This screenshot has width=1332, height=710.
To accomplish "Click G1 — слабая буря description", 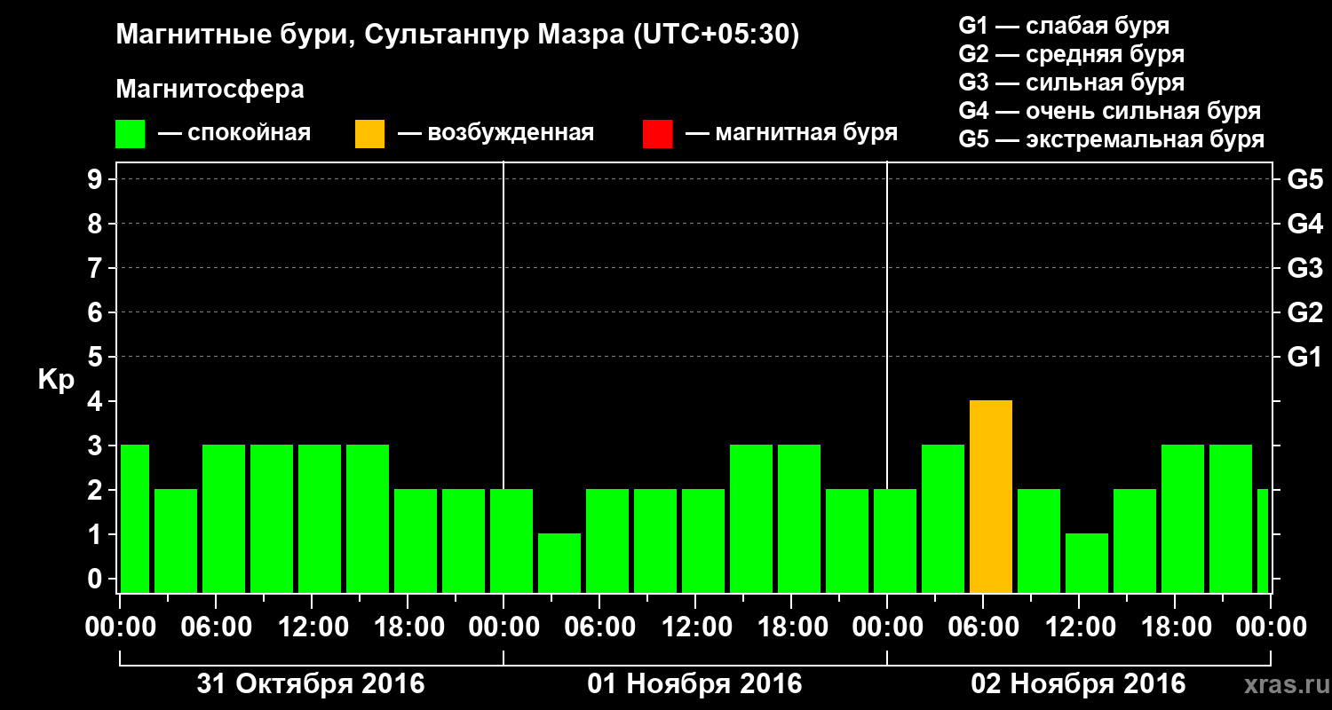I will pos(1064,26).
